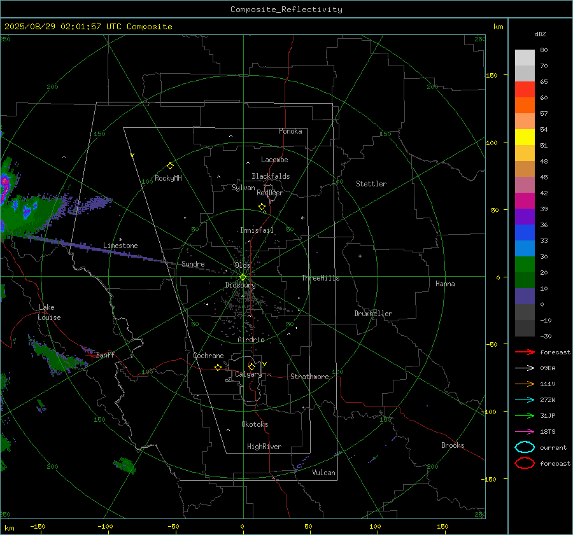Click the Okotoks city label
This screenshot has height=535, width=573.
click(x=255, y=424)
